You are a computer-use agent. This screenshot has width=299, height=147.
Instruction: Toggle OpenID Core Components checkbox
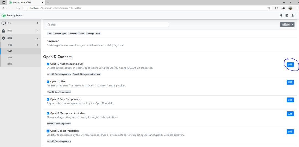coord(48,99)
